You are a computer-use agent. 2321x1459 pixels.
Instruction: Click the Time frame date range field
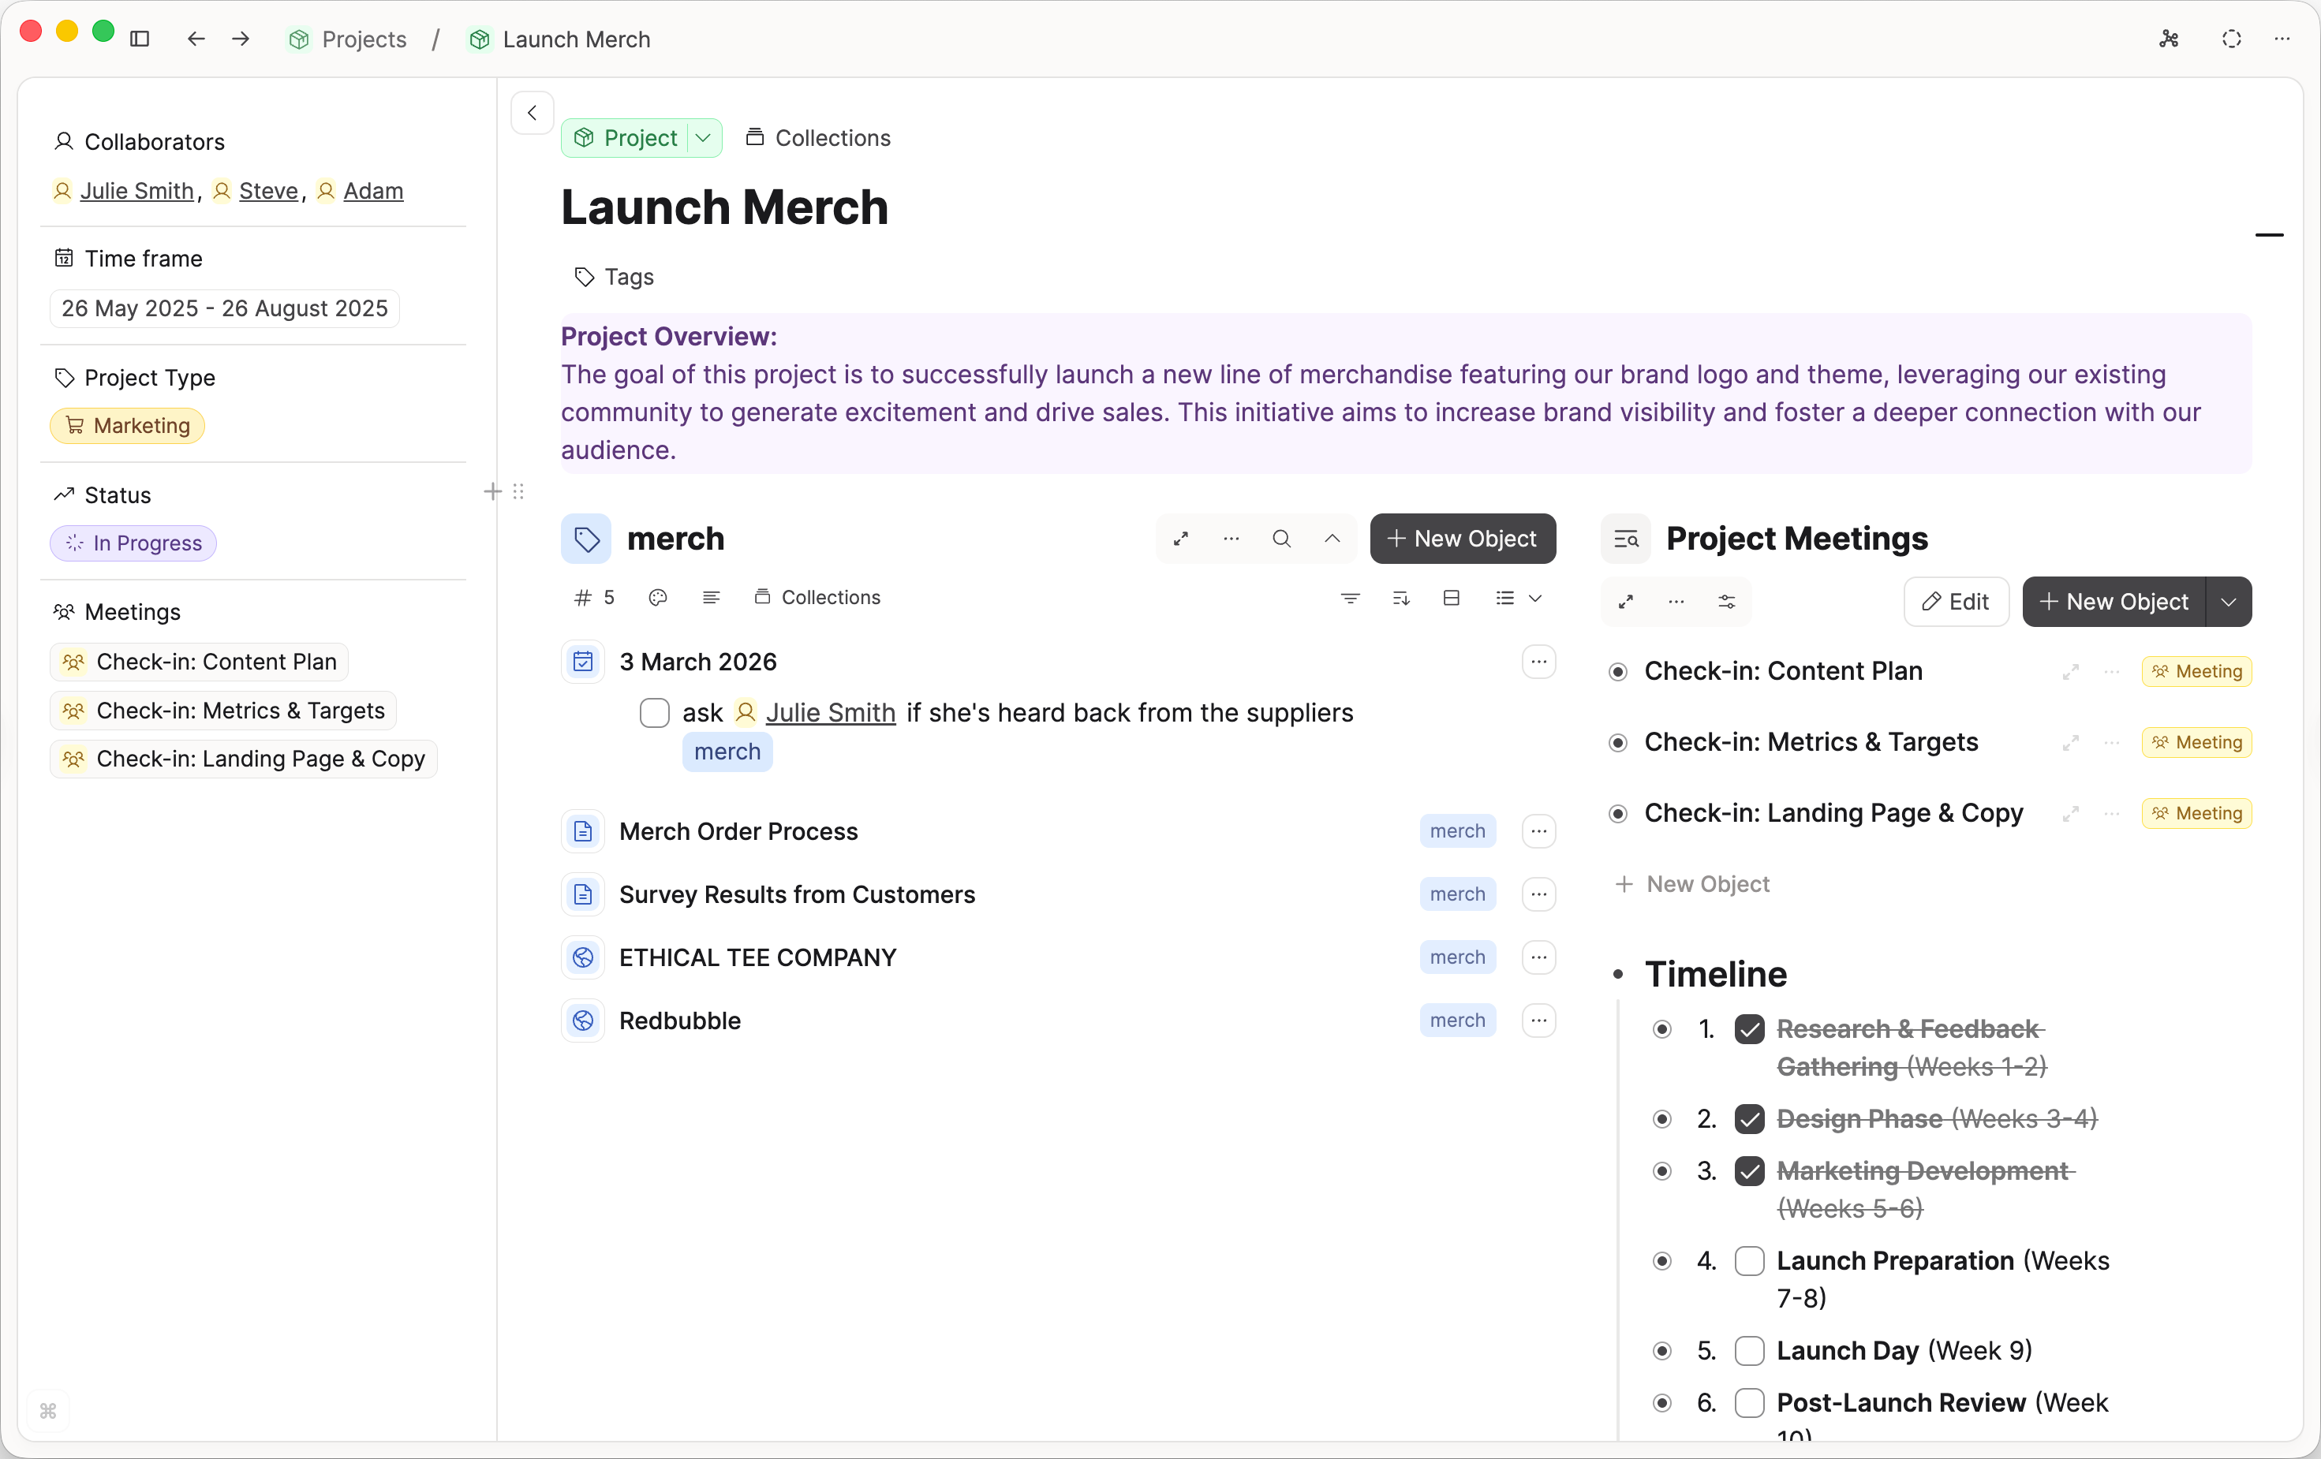(x=225, y=308)
